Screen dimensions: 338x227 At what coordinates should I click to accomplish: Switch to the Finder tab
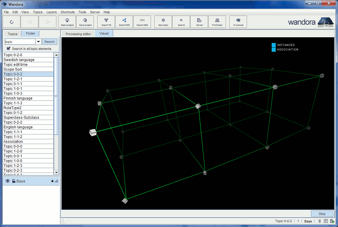pos(30,34)
